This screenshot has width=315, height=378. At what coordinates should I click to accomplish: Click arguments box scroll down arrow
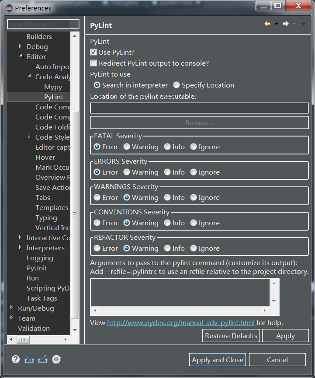(x=274, y=301)
